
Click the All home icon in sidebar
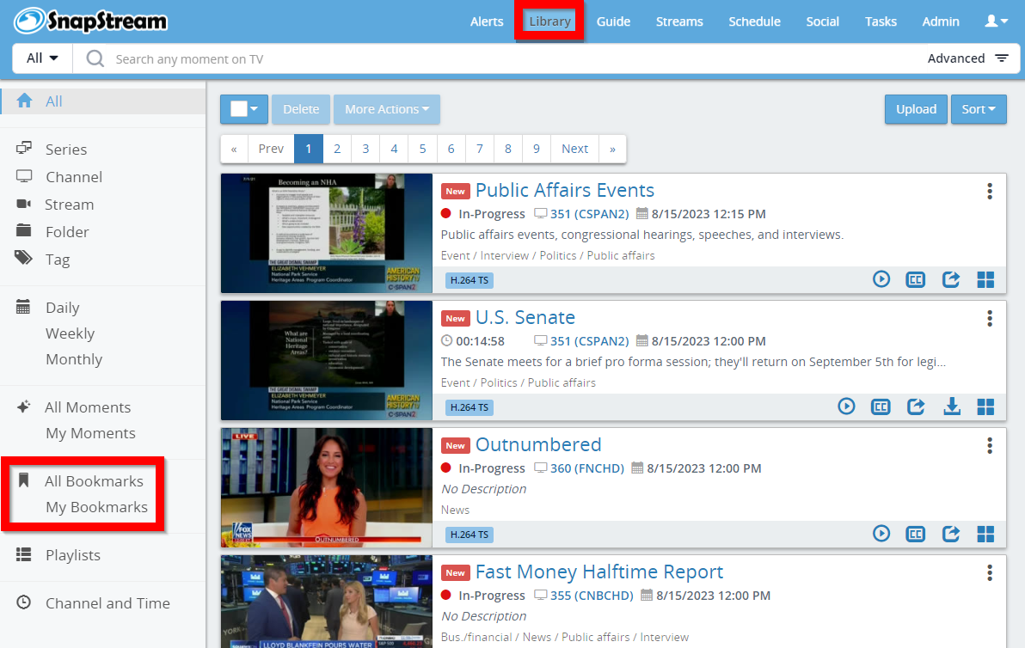pos(25,101)
